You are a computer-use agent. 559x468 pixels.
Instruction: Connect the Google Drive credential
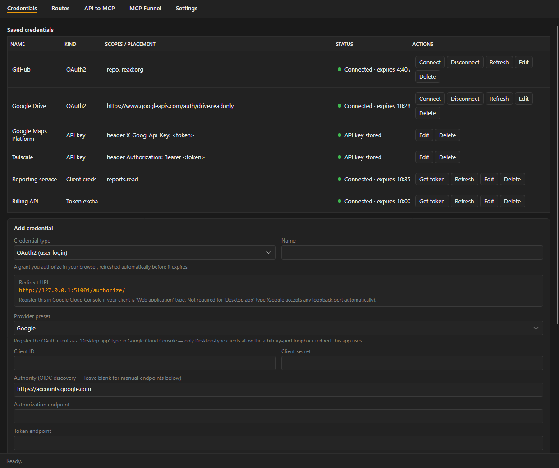(430, 99)
